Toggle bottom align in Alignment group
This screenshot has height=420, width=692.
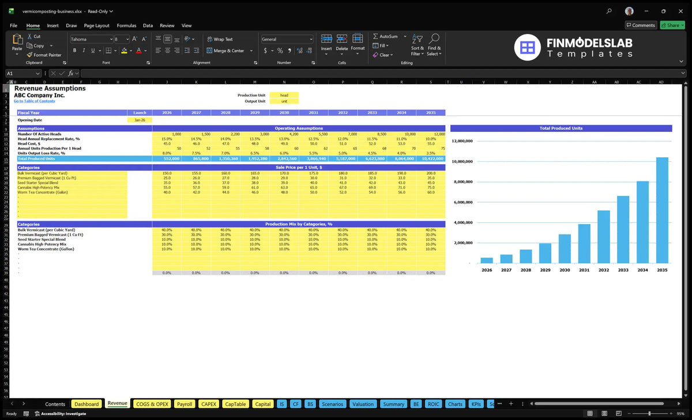(x=177, y=39)
